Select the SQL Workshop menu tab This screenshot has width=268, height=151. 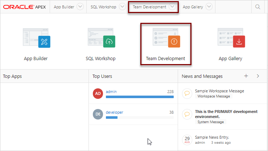[x=103, y=7]
